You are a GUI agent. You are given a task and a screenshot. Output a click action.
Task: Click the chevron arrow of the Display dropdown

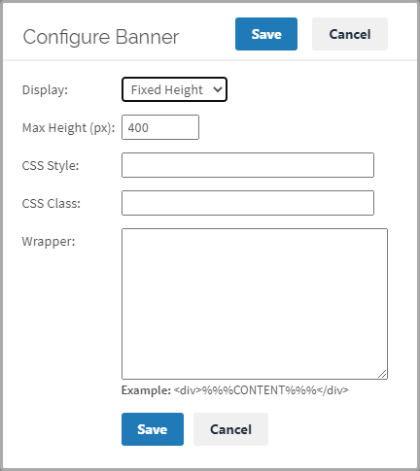(218, 89)
